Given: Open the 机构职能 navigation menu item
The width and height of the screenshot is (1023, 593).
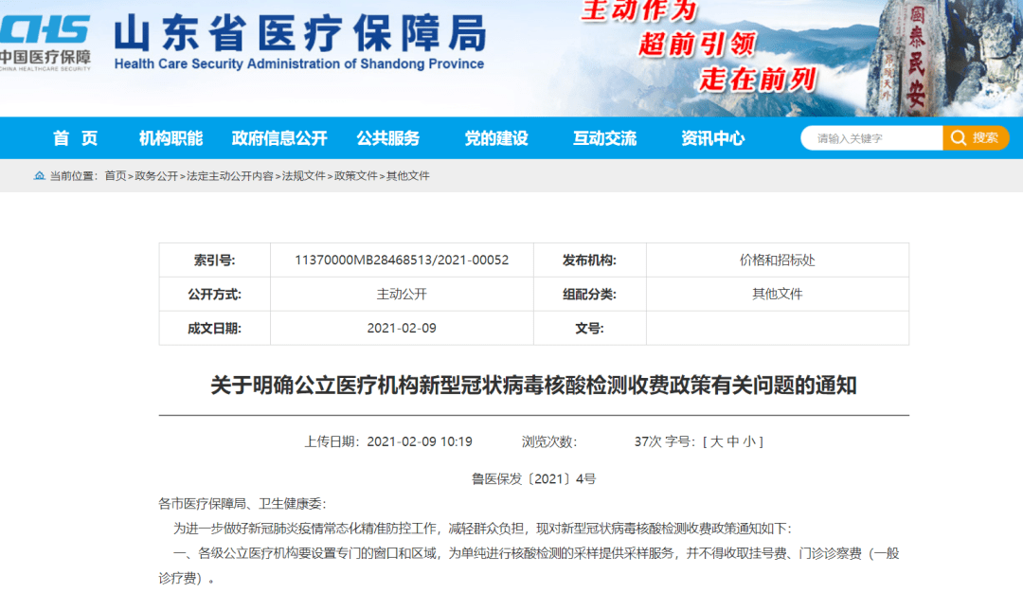Looking at the screenshot, I should (170, 138).
